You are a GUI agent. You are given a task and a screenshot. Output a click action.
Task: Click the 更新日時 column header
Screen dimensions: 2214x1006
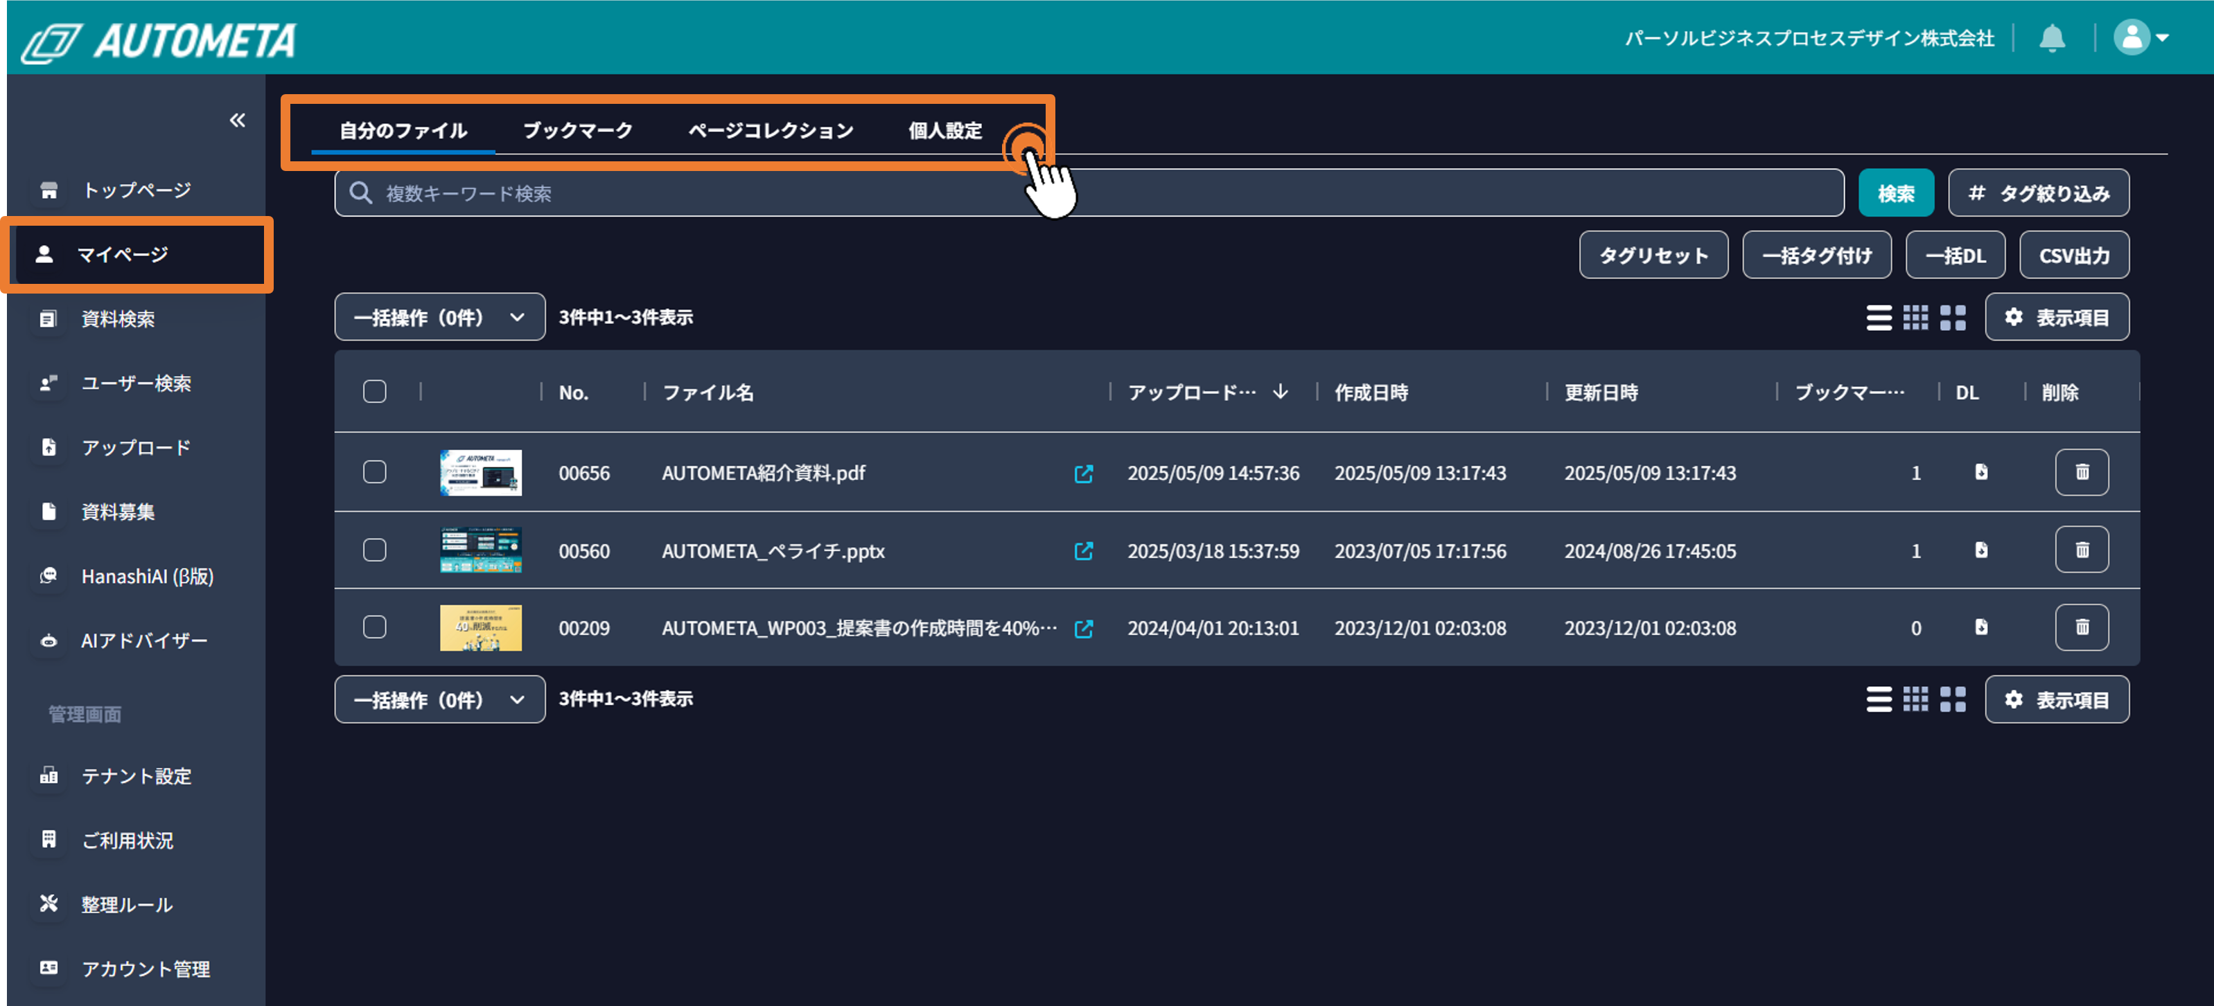[1601, 393]
